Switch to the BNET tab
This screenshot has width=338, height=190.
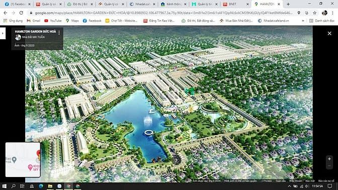pyautogui.click(x=236, y=4)
